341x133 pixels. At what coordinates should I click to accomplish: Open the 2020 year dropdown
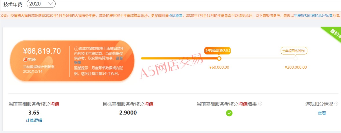coord(41,4)
